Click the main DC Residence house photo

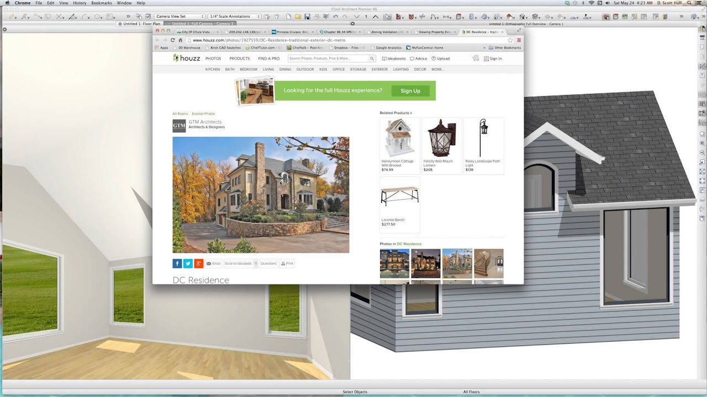click(x=261, y=195)
